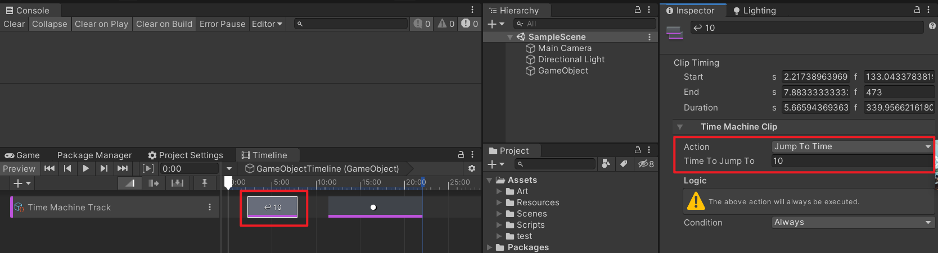Select the Replace edit mode icon
Viewport: 938px width, 253px height.
coord(177,183)
